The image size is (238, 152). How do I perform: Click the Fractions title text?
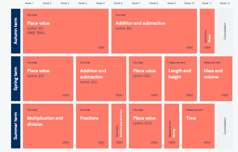point(89,118)
